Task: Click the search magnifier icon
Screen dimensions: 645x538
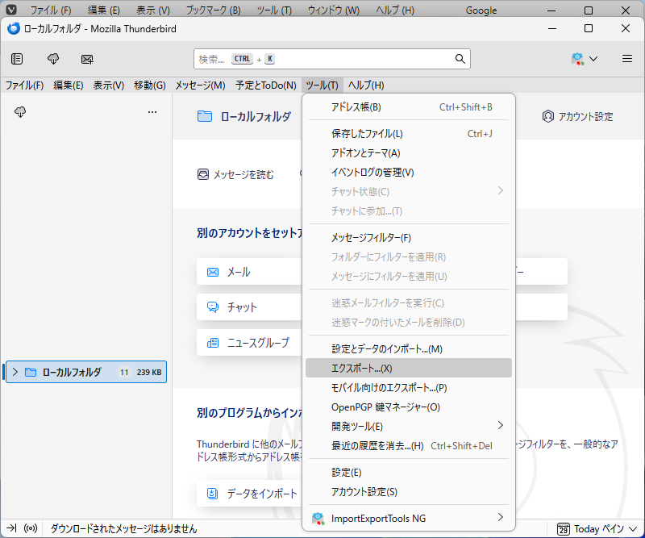Action: [460, 59]
